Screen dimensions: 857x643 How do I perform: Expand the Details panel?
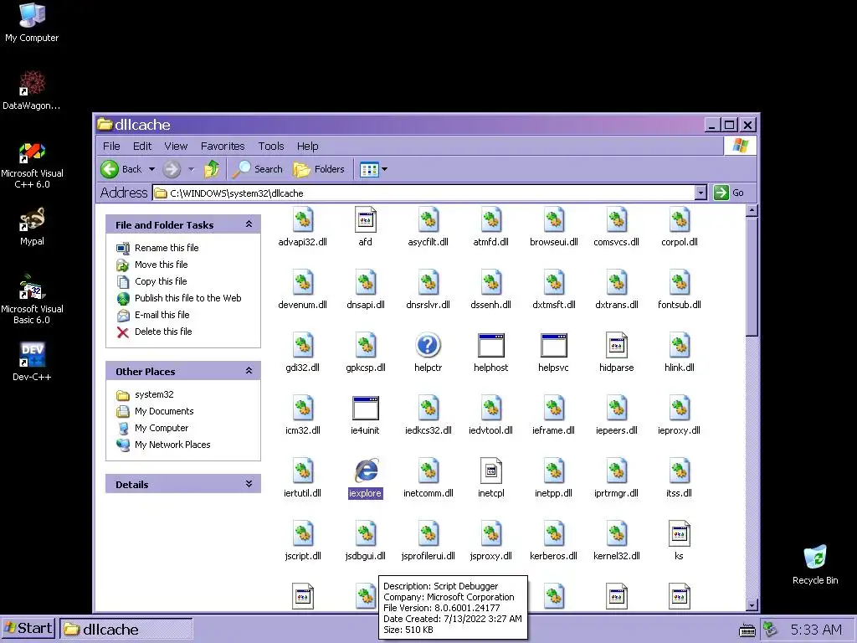coord(249,484)
